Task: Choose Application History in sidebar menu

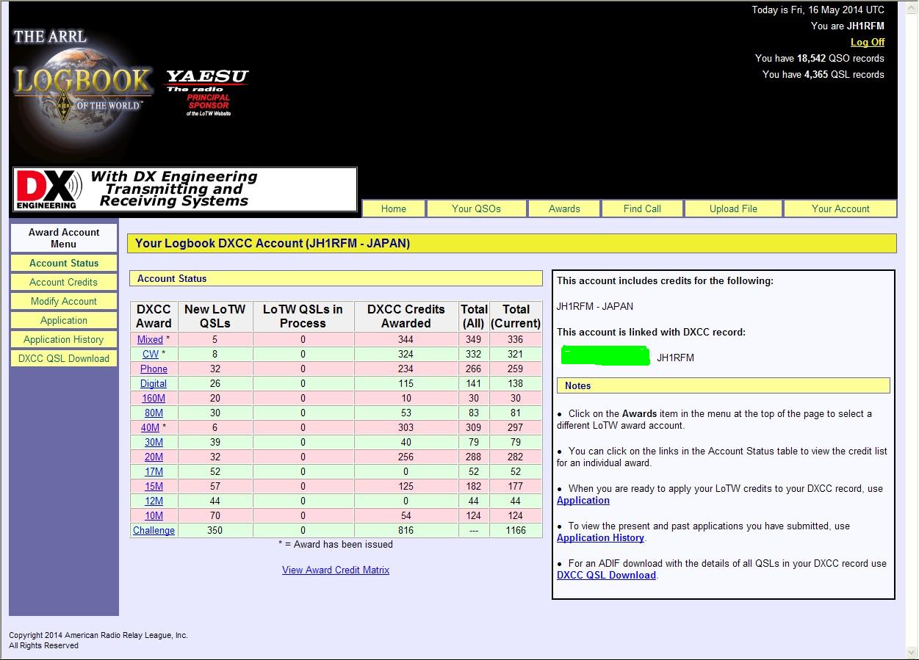Action: click(x=63, y=339)
